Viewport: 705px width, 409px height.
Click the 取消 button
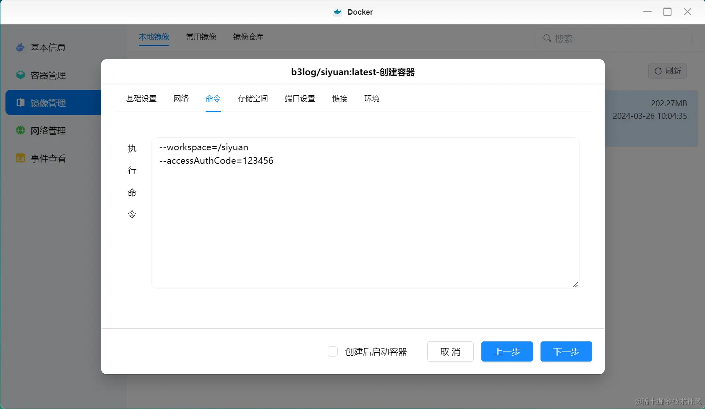pos(450,351)
